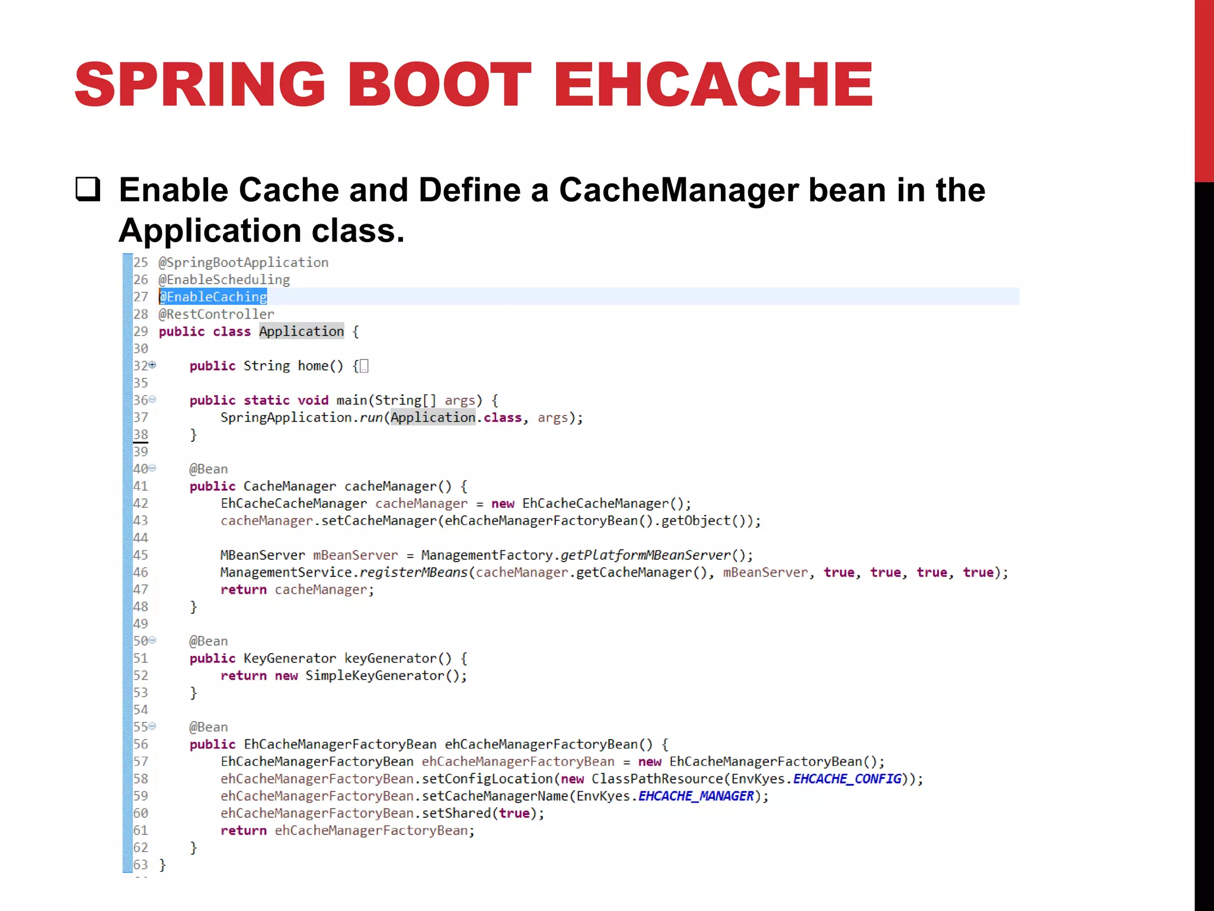Click the EHCACHE_MANAGER constant on line 59

(x=696, y=795)
